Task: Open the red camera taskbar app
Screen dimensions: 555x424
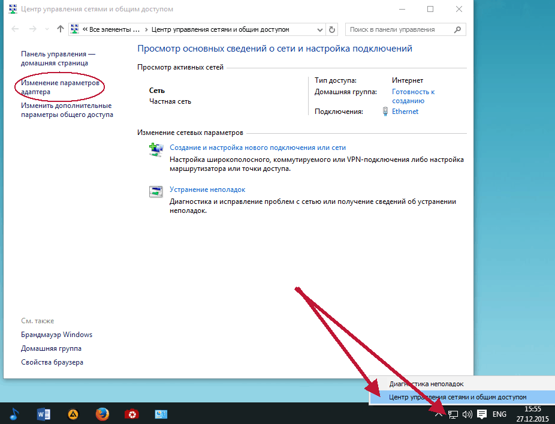Action: point(132,414)
